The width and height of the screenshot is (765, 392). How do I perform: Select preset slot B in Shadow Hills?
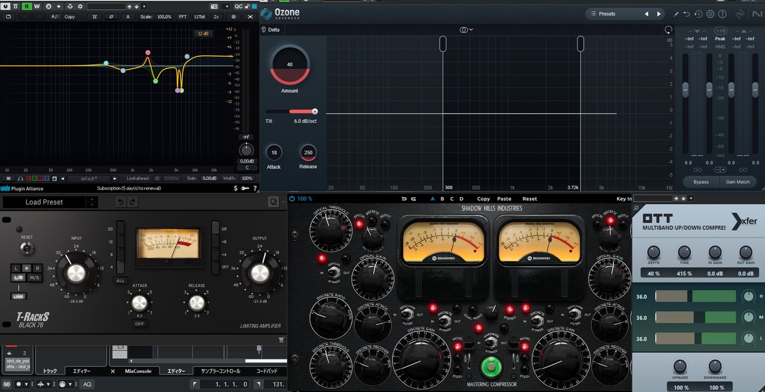tap(442, 199)
